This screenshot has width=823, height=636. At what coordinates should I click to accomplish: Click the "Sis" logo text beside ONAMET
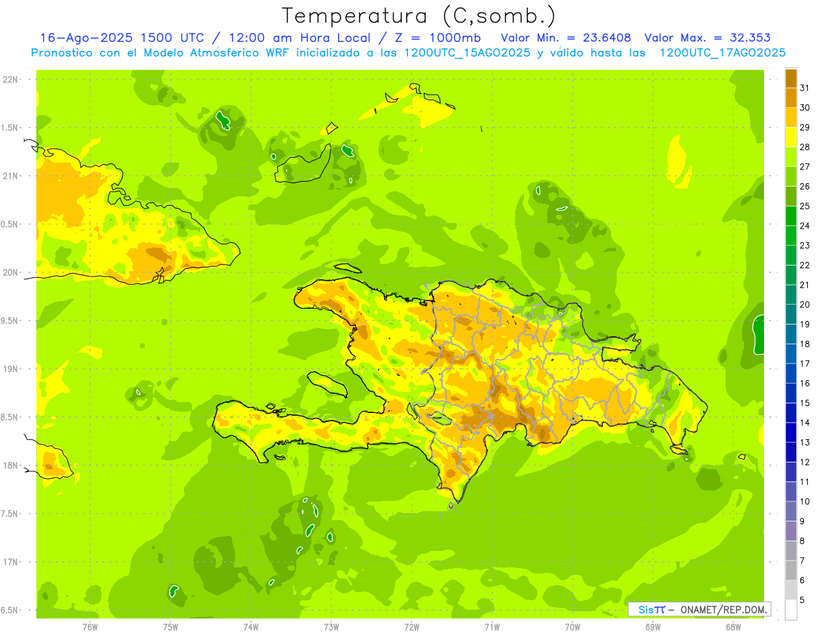(x=647, y=609)
